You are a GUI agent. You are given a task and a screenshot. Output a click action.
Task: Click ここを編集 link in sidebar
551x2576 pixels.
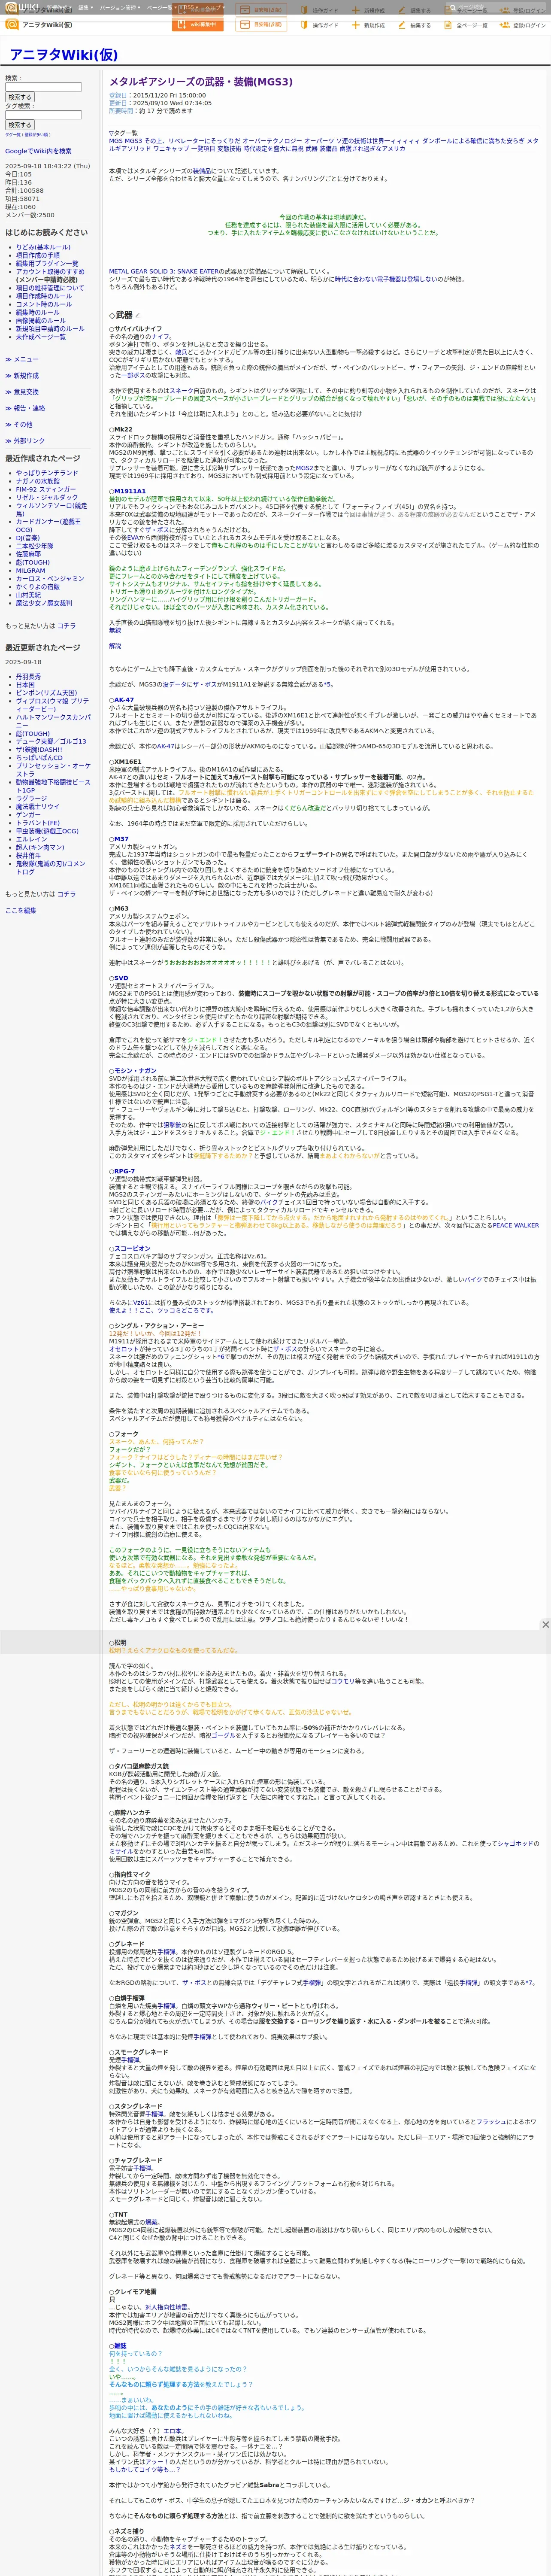(20, 910)
